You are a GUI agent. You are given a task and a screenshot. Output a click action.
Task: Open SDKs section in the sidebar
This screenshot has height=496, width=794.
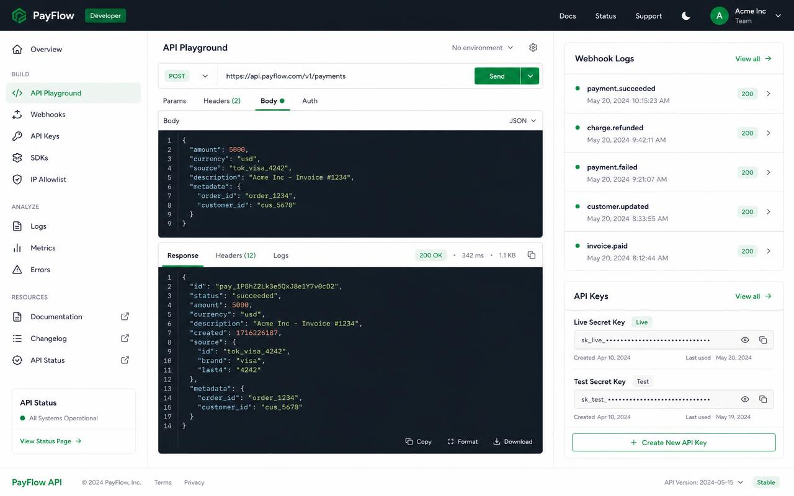point(73,158)
